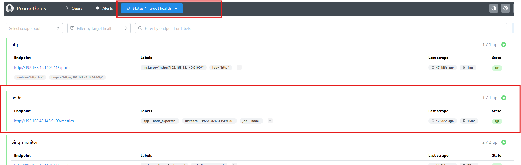Screen dimensions: 521x165
Task: Open the 192.168.42.145:9100/metrics endpoint link
Action: (44, 121)
